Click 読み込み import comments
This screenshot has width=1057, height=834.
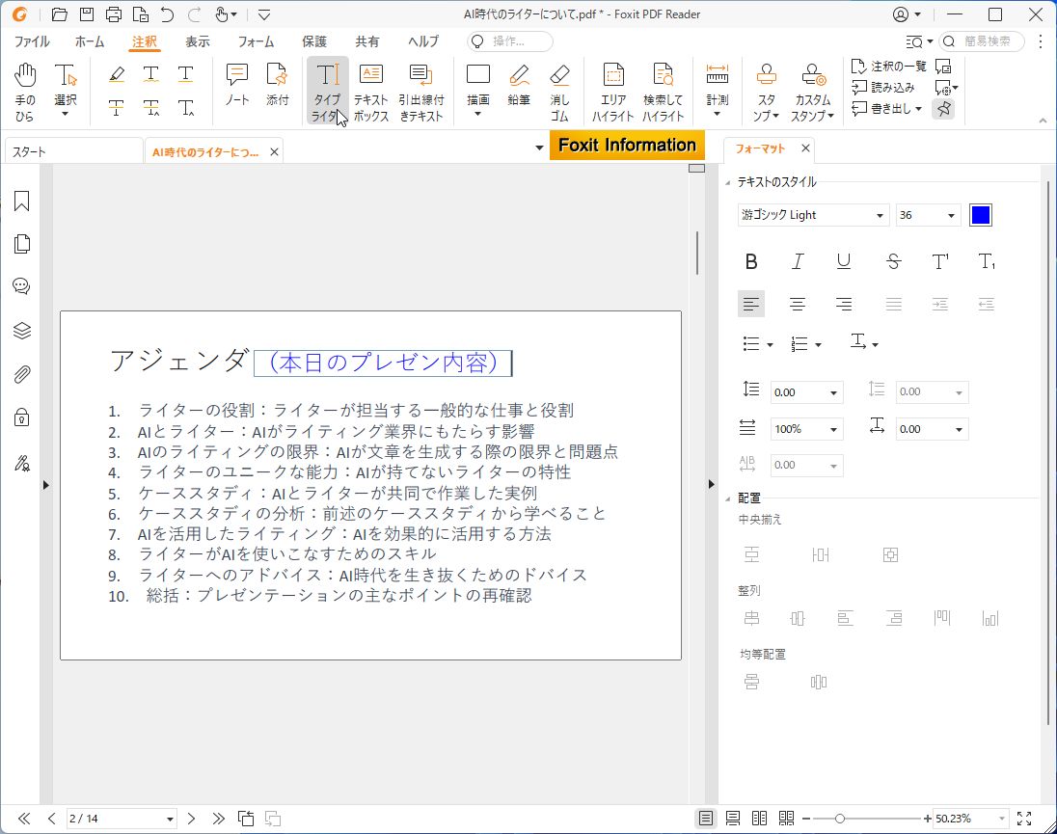click(x=883, y=87)
